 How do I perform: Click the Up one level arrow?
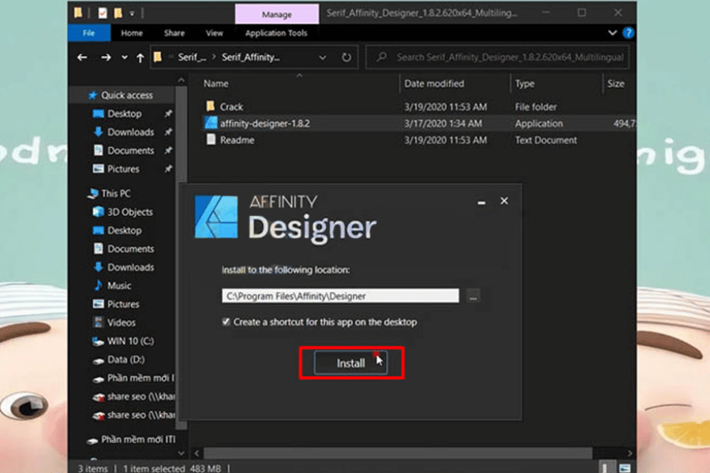(140, 58)
